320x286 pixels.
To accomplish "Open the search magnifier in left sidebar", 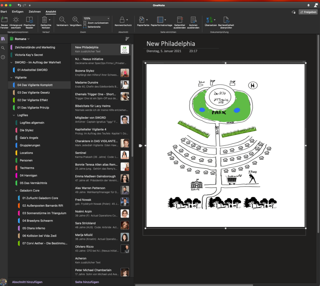I will click(3, 48).
